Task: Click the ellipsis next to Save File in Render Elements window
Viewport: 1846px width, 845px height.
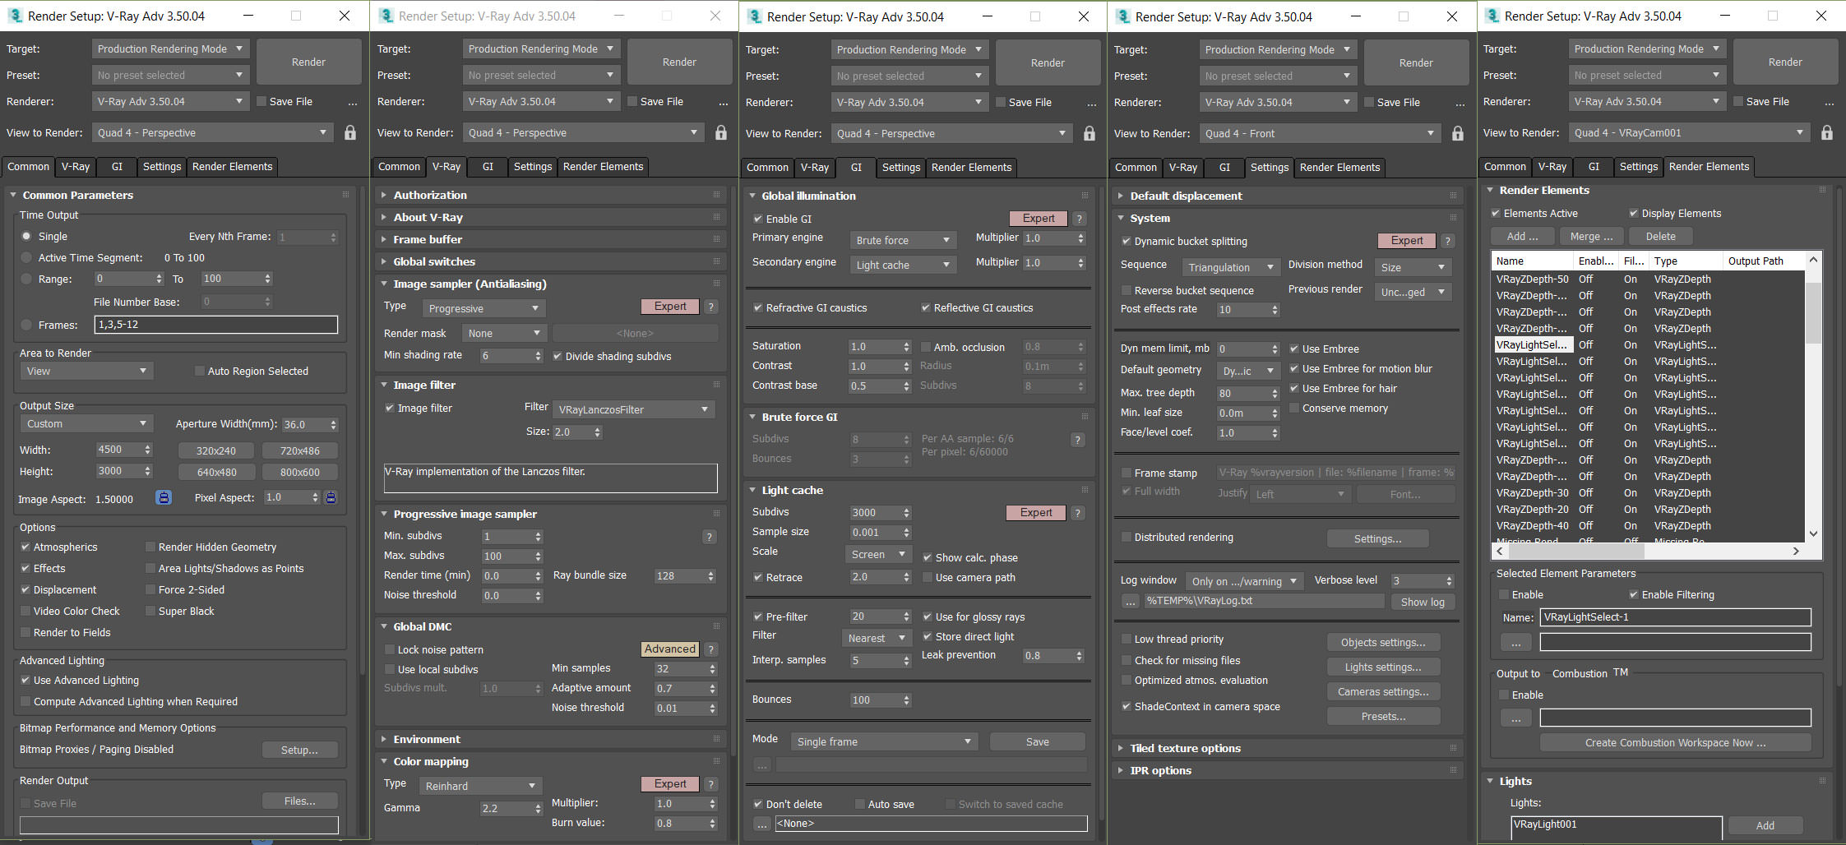Action: tap(1830, 103)
